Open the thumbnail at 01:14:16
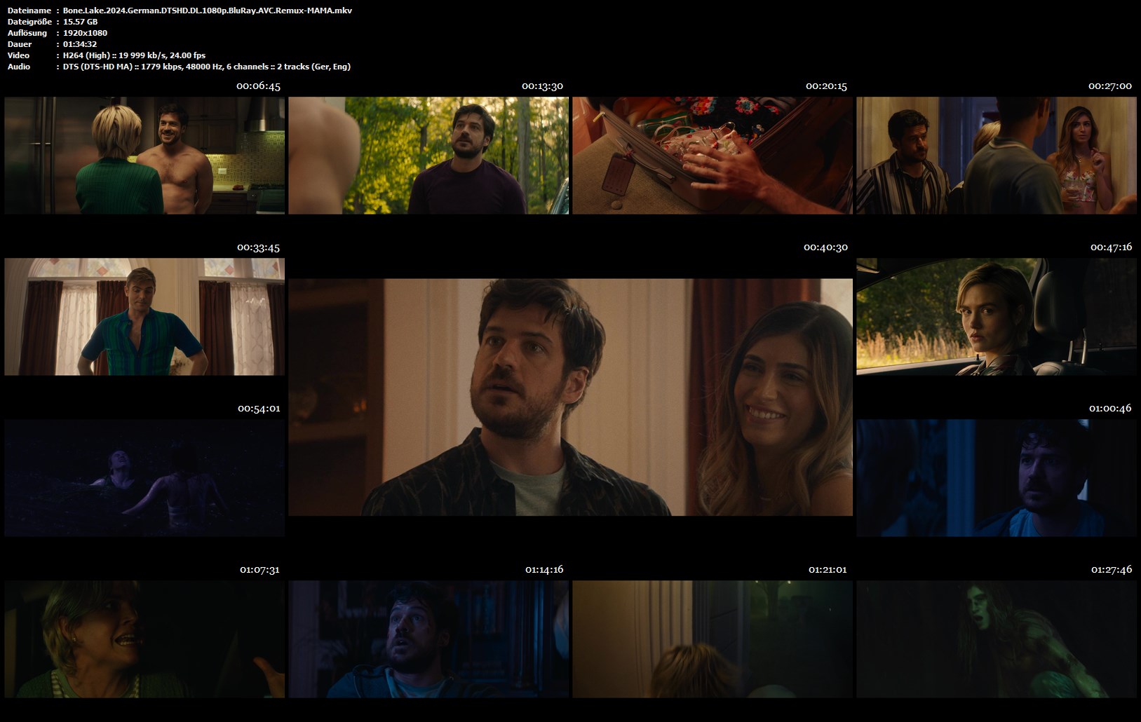This screenshot has height=722, width=1141. pyautogui.click(x=428, y=639)
